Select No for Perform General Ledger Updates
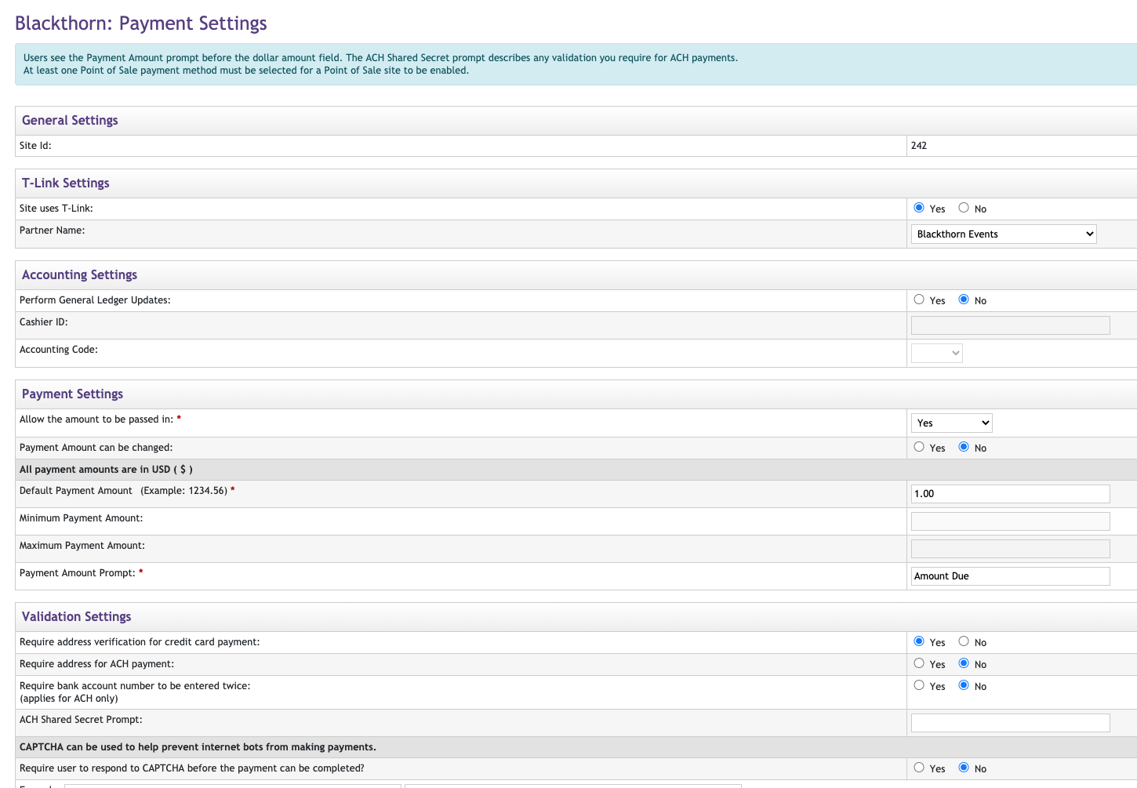This screenshot has height=788, width=1137. pos(964,300)
